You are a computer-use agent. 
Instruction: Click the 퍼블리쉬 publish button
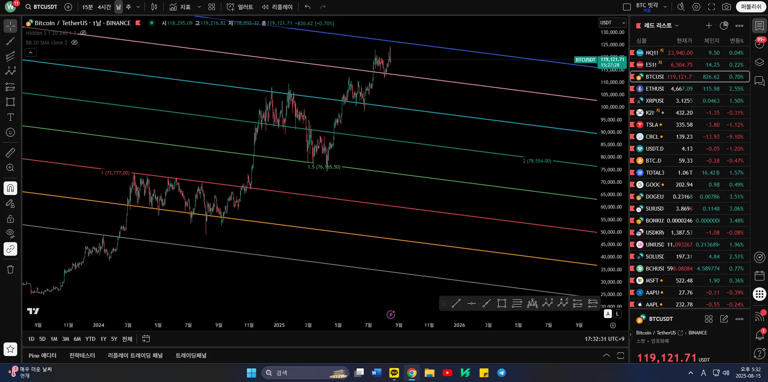[x=751, y=7]
